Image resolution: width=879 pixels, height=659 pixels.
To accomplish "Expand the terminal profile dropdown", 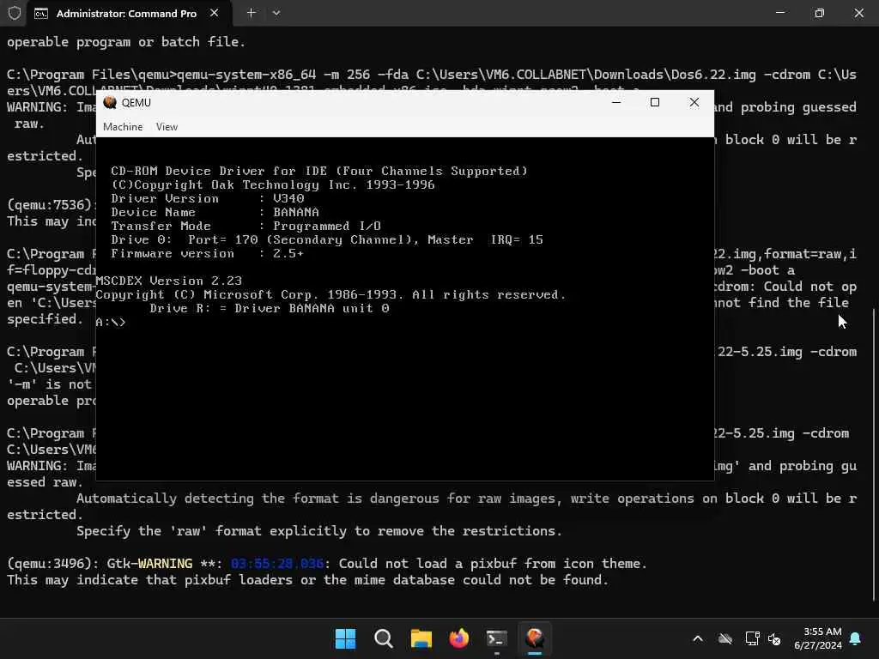I will (x=276, y=13).
